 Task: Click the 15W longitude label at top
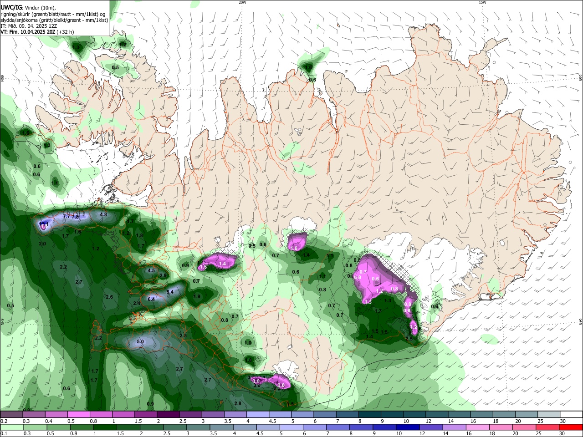(x=482, y=2)
